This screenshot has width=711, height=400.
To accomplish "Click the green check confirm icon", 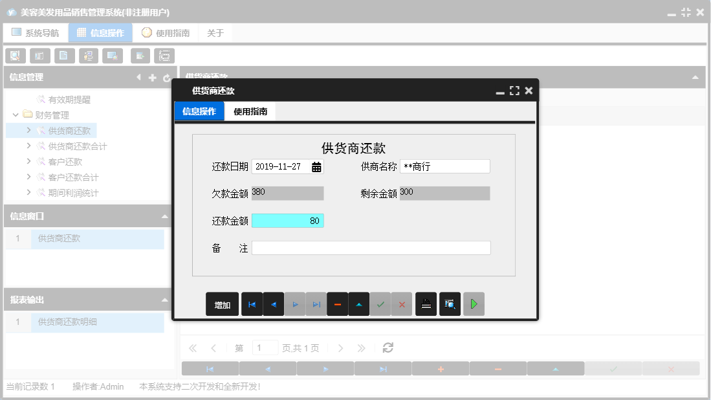I will [x=380, y=304].
